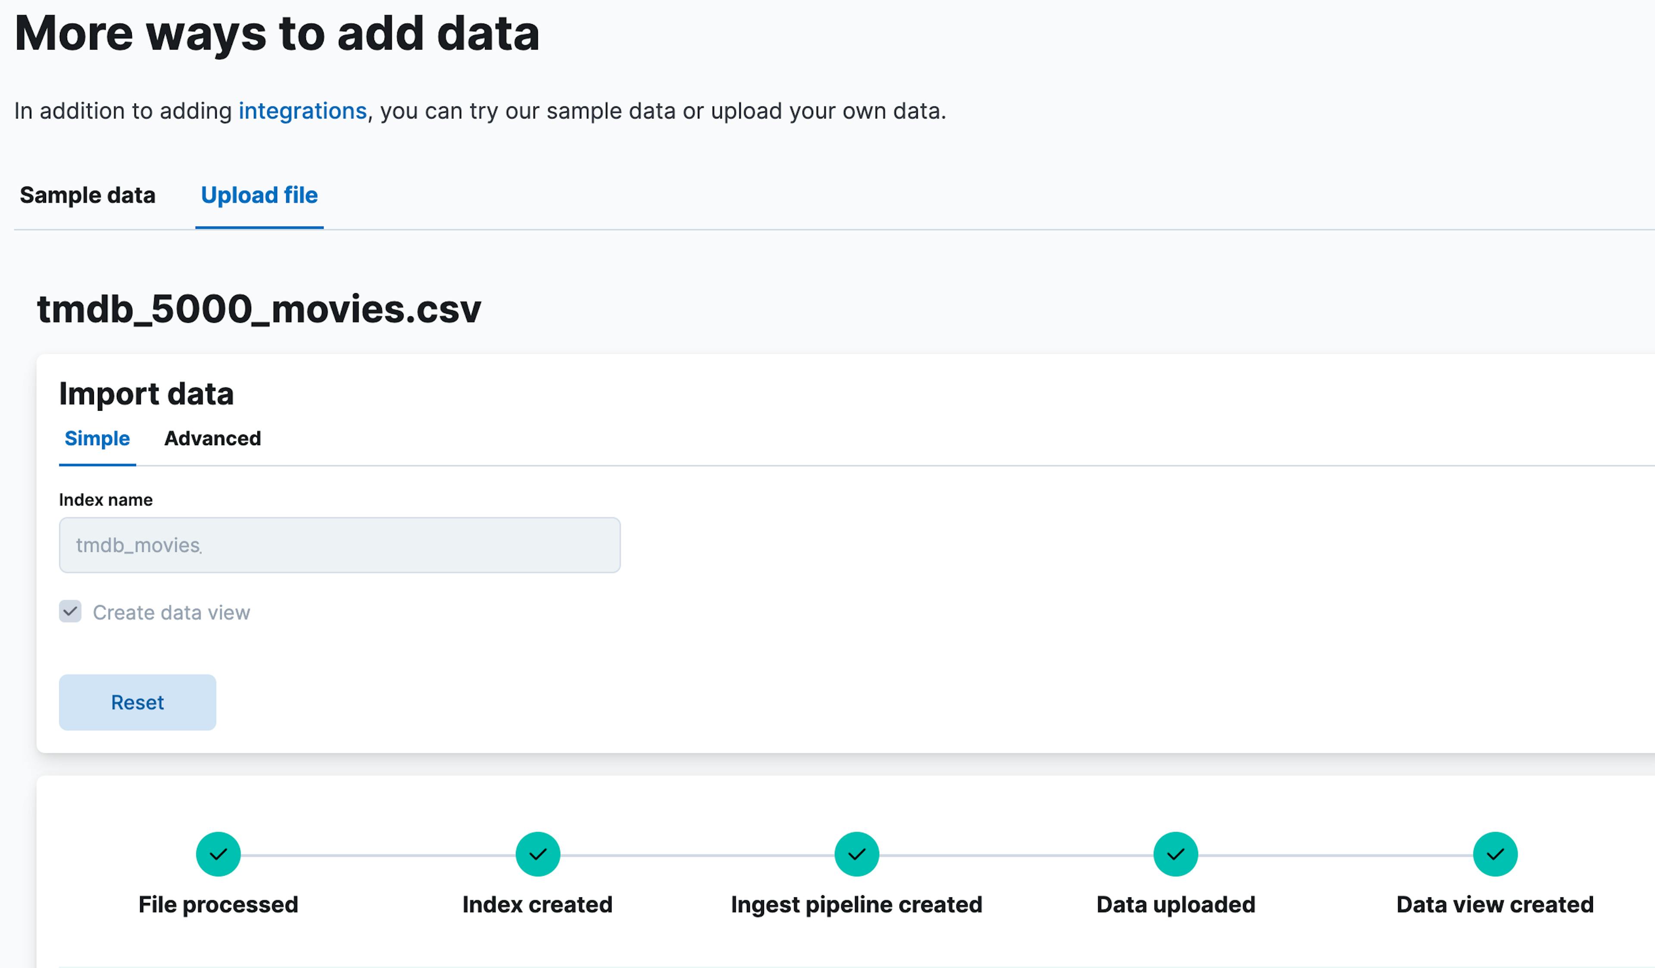The image size is (1655, 968).
Task: Click the Data uploaded checkmark icon
Action: [1176, 854]
